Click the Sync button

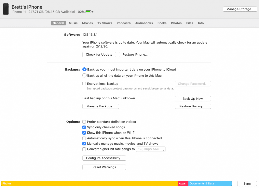point(247,184)
